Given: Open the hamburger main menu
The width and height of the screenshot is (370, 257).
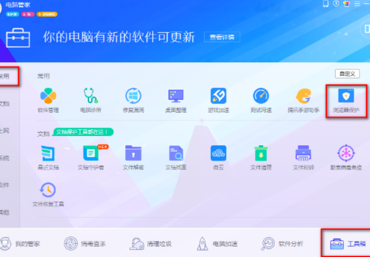Looking at the screenshot, I should [x=357, y=4].
